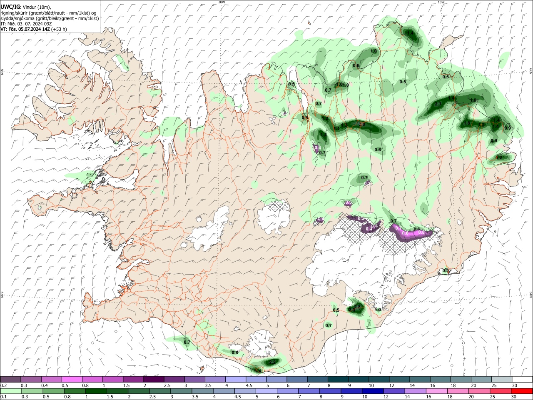Click the dusky purple 0.2 legend swatch
This screenshot has height=400, width=533.
click(x=10, y=379)
